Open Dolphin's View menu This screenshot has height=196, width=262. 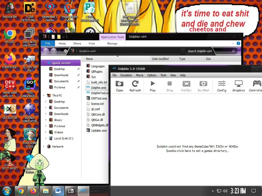coord(173,75)
